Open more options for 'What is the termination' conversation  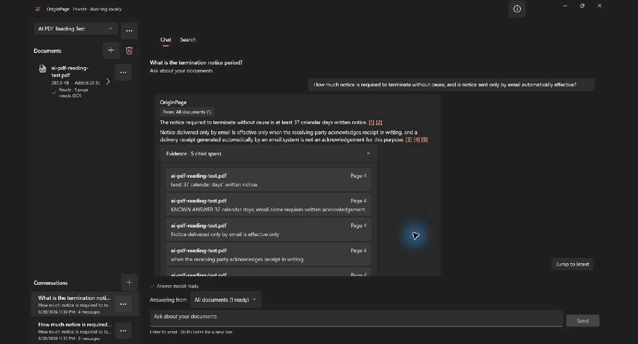coord(123,304)
